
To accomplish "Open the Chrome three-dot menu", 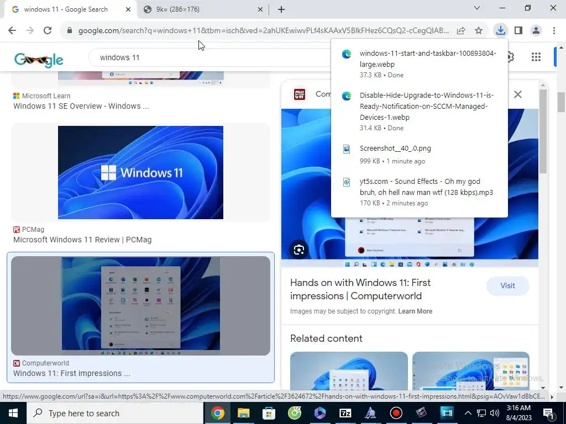I will coord(554,30).
